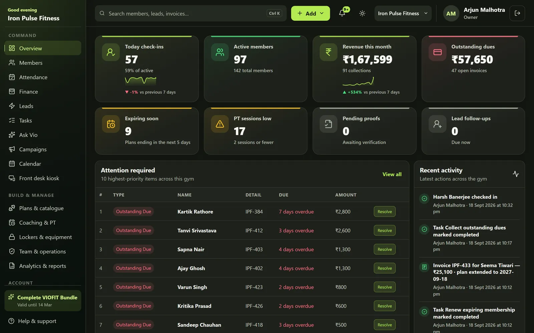Click View all in Attention required
The width and height of the screenshot is (534, 333).
[x=392, y=174]
